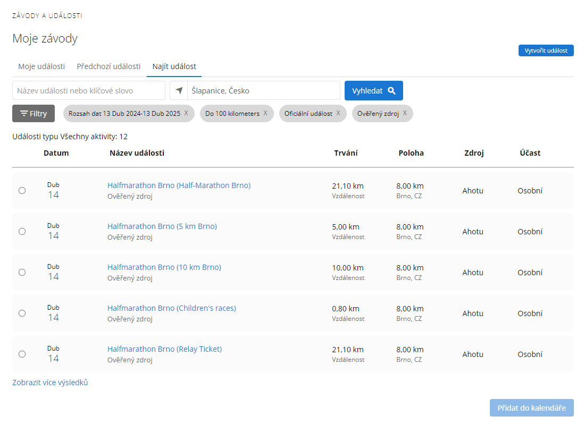The height and width of the screenshot is (433, 585).
Task: Click the event name keyword input field
Action: coord(89,91)
